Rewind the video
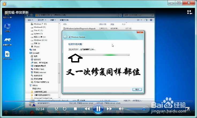The image size is (197, 118). tap(87, 109)
